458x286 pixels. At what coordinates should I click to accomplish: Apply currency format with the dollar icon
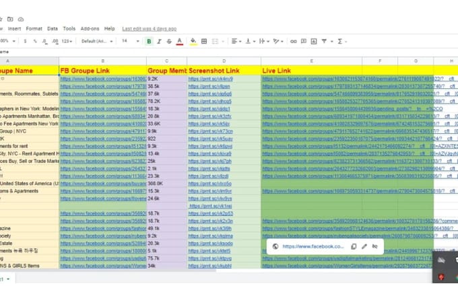[x=25, y=41]
